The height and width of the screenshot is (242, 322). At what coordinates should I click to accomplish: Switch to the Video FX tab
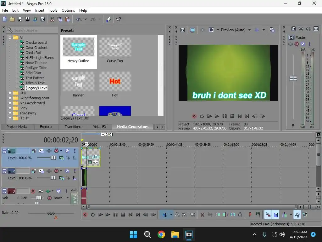tap(100, 127)
